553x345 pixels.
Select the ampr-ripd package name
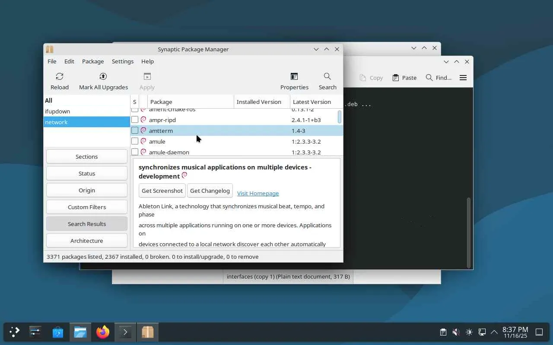[x=162, y=119]
